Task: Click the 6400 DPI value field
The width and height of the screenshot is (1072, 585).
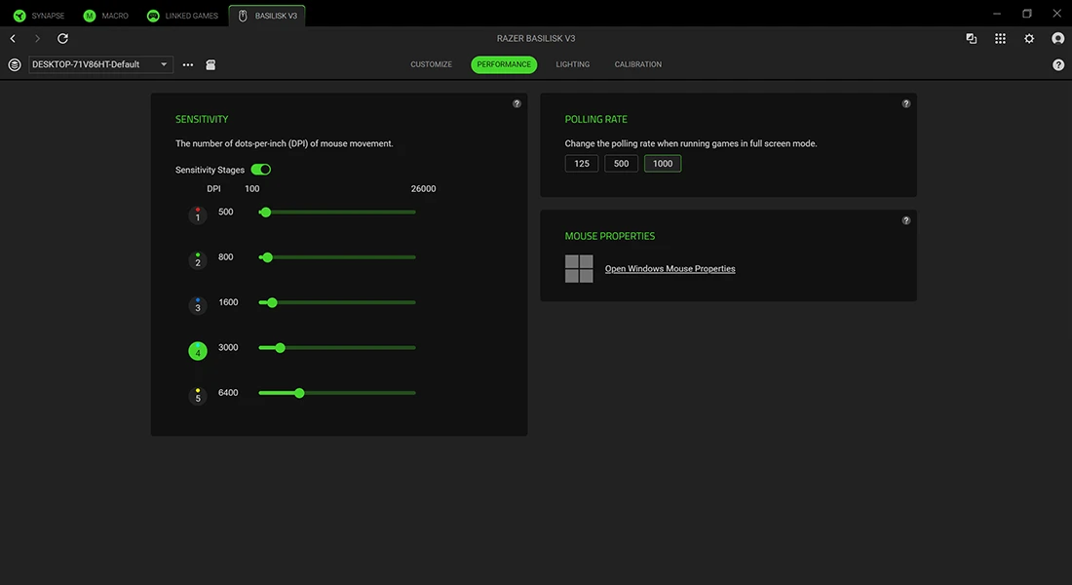Action: pyautogui.click(x=228, y=393)
